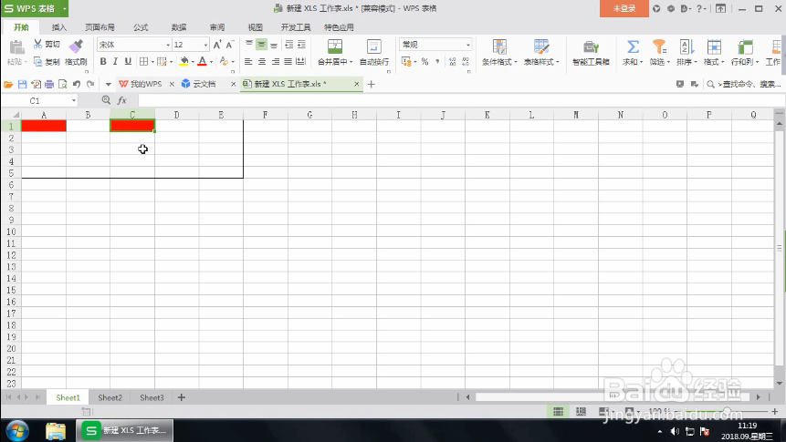
Task: Open the font size dropdown showing 12
Action: (205, 45)
